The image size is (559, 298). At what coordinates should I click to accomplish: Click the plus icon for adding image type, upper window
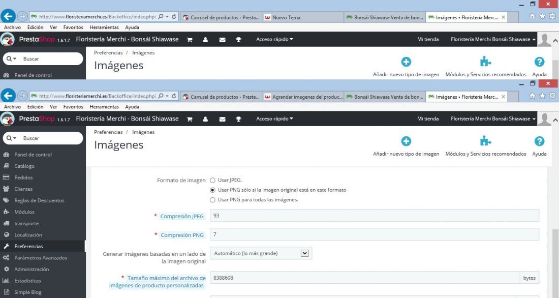[406, 62]
